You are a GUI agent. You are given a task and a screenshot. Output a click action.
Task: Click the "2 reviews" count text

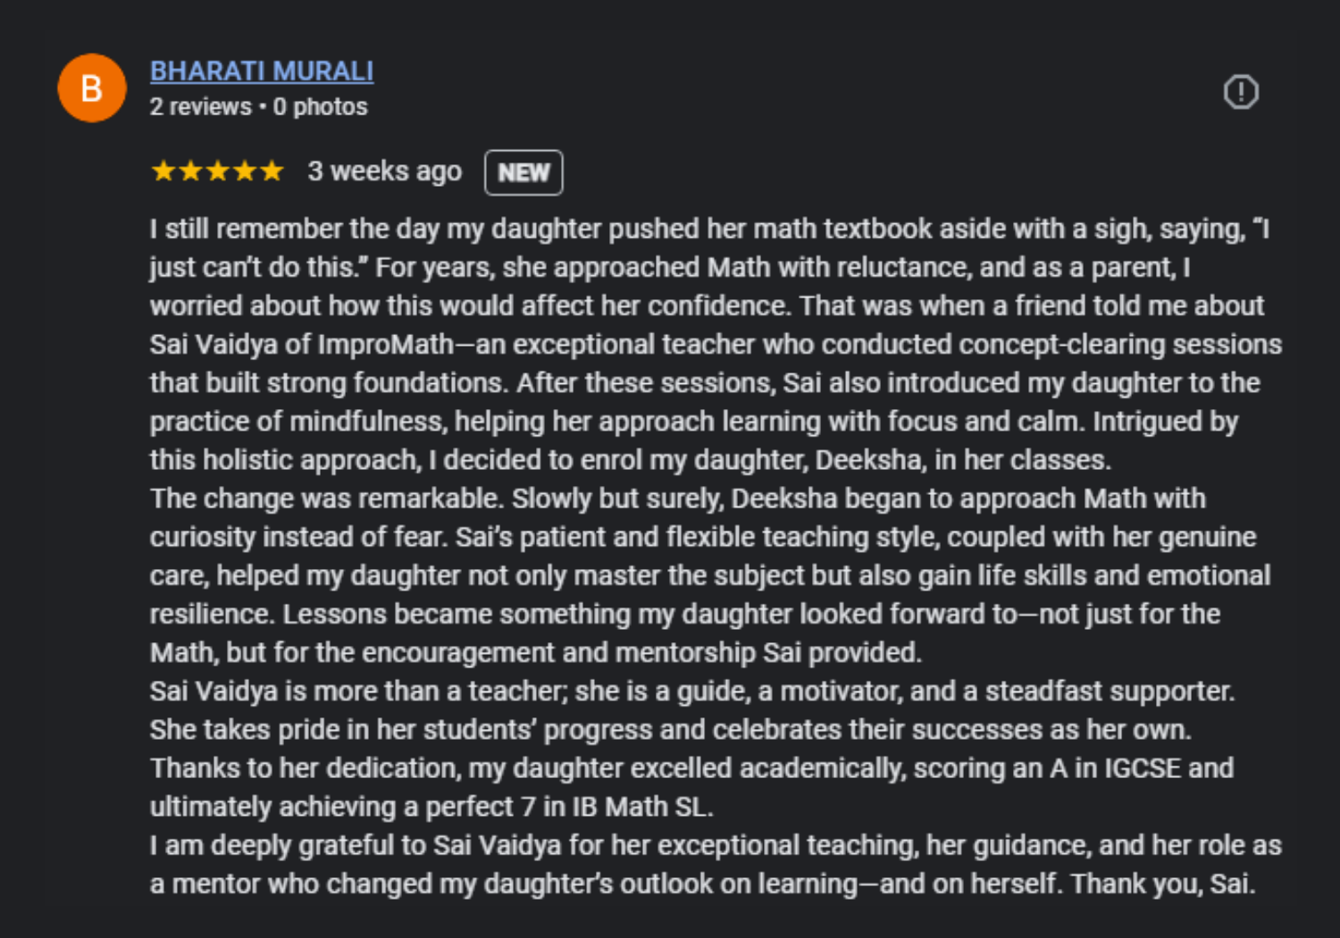coord(201,107)
